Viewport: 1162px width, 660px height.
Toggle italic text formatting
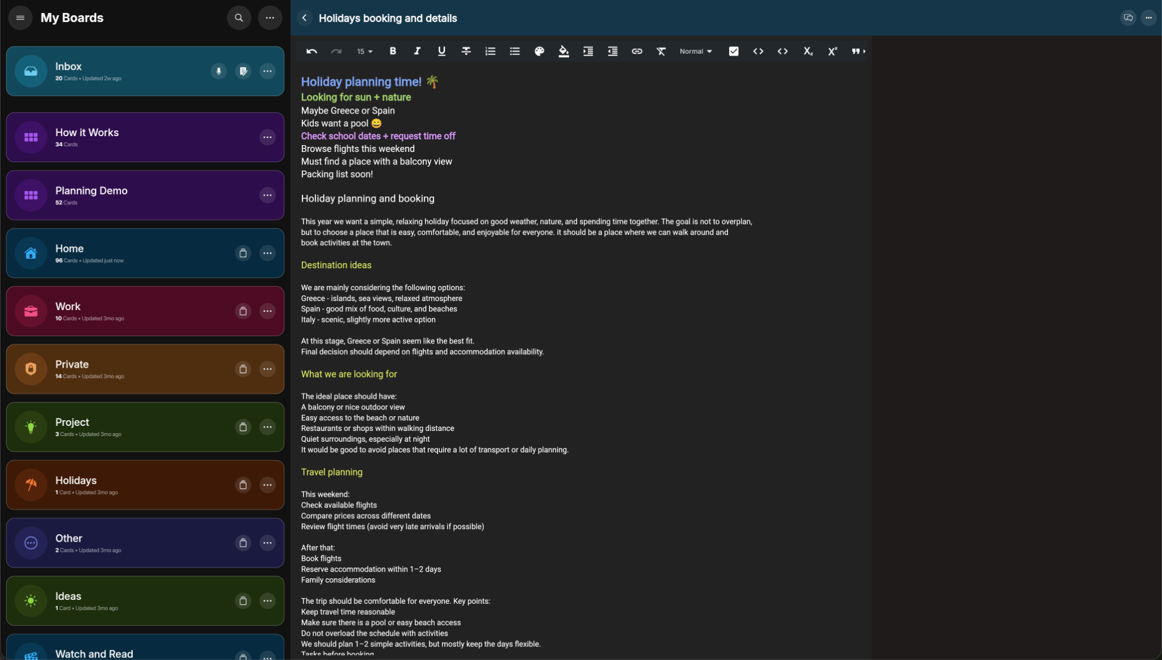click(417, 51)
